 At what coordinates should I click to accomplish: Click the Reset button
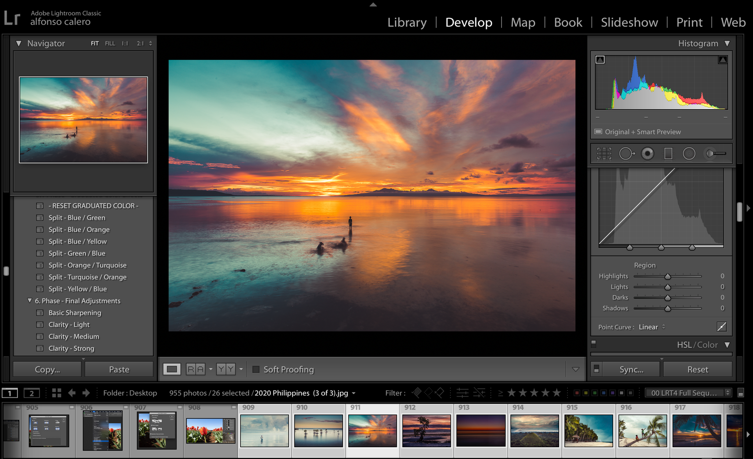(697, 369)
